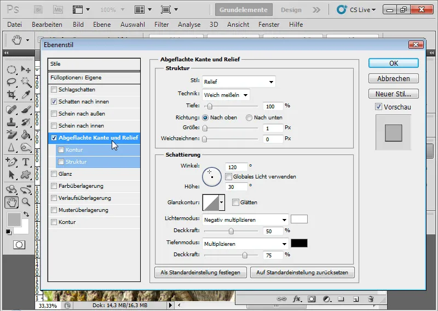Launch Mini Bridge with Mb icon
Viewport: 438px width, 311px height.
[x=58, y=10]
